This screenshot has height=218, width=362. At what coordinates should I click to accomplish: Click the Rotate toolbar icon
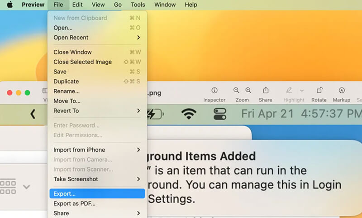point(319,90)
